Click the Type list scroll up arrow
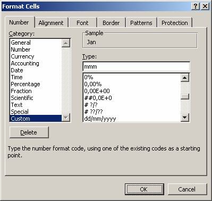This screenshot has width=212, height=201. coord(185,78)
